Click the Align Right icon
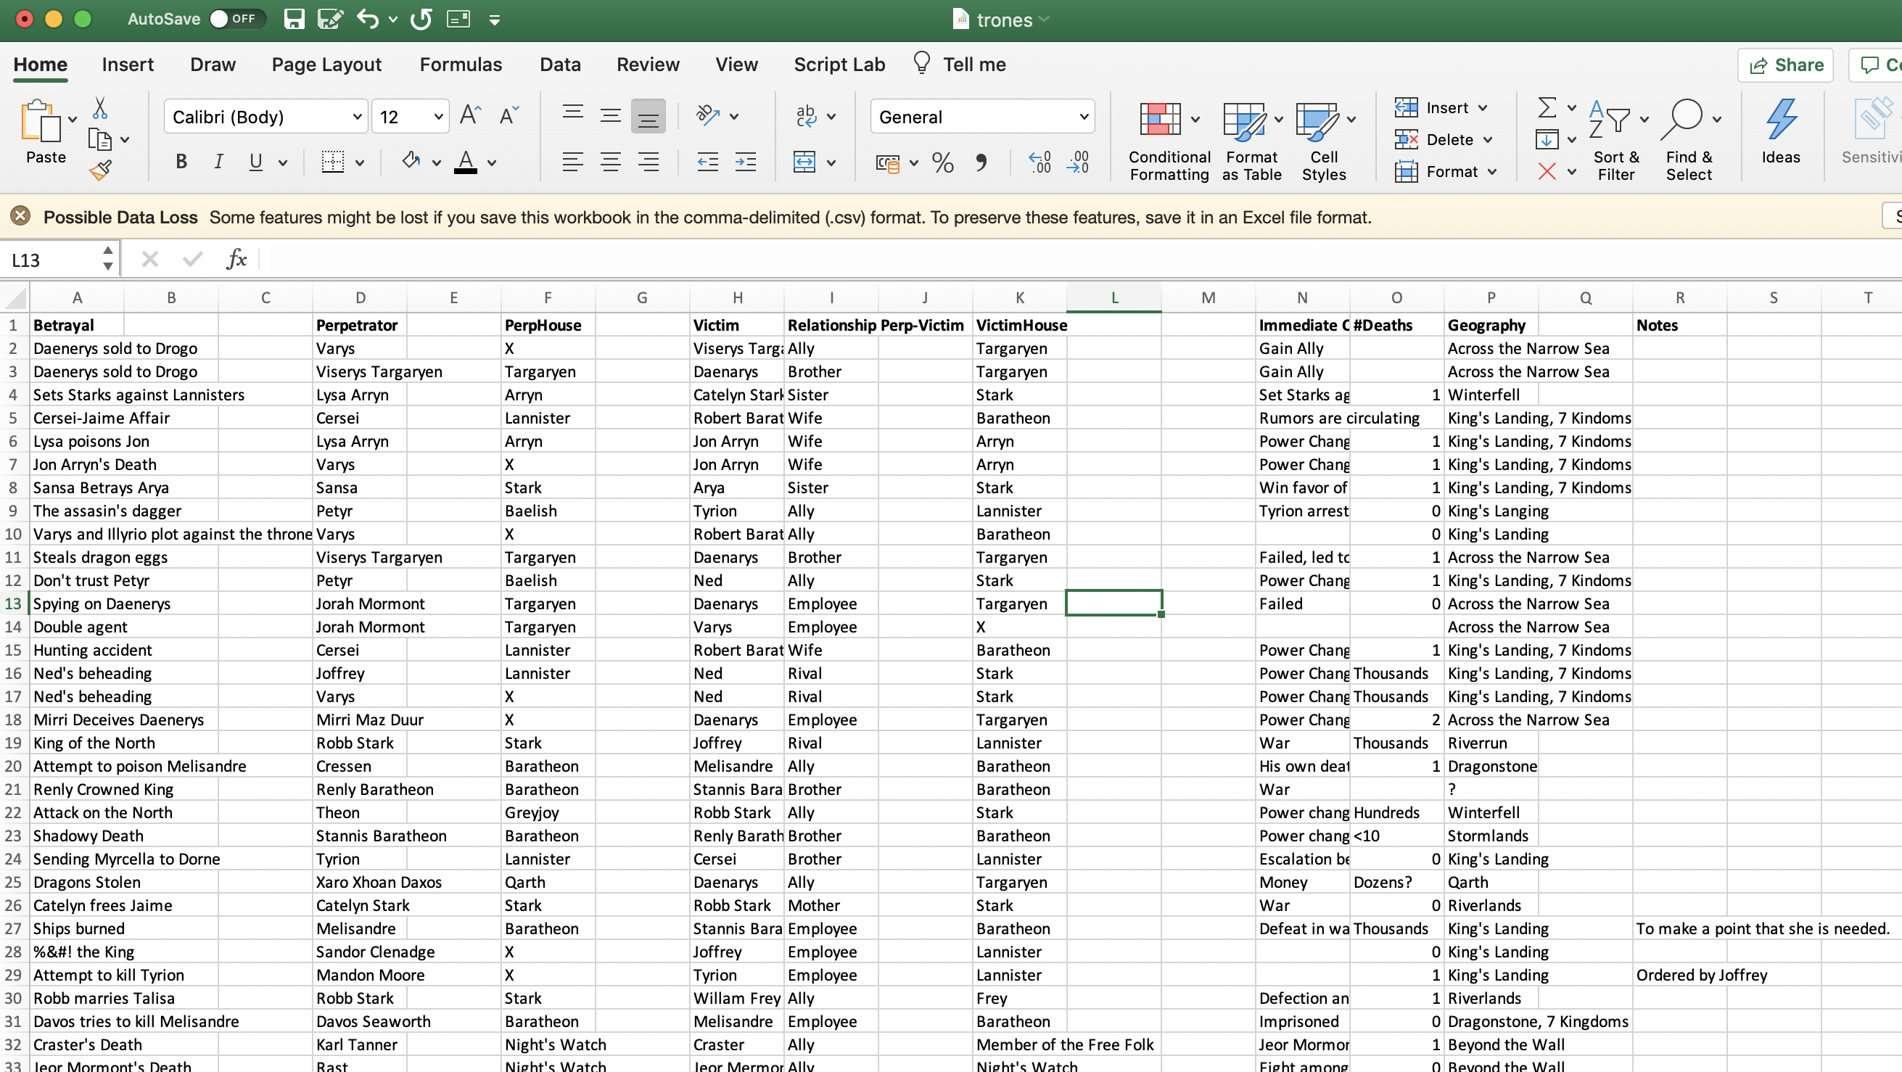This screenshot has height=1072, width=1902. point(649,162)
